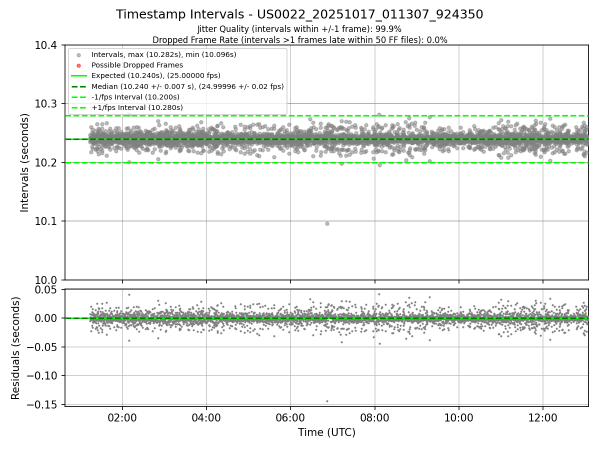600x450 pixels.
Task: Click the red circle marker beside 'Possible Dropped Frames'
Action: tap(78, 65)
